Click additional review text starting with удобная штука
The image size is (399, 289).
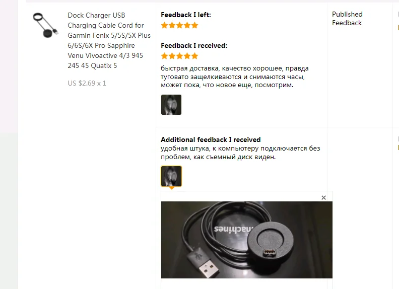(x=240, y=153)
